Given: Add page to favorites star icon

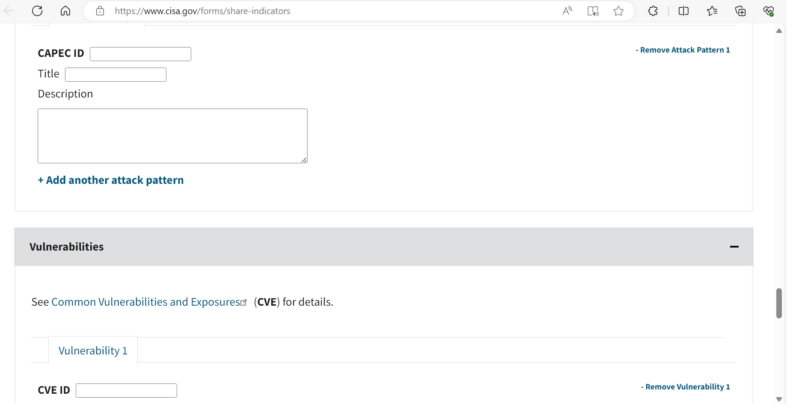Looking at the screenshot, I should pos(618,11).
